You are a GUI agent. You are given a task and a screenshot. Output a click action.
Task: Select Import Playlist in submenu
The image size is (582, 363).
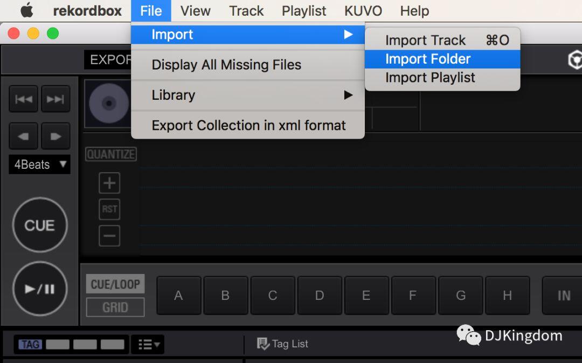[442, 77]
